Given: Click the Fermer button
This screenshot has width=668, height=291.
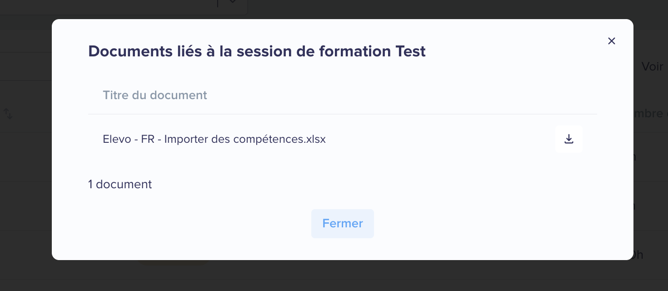Looking at the screenshot, I should pyautogui.click(x=343, y=224).
